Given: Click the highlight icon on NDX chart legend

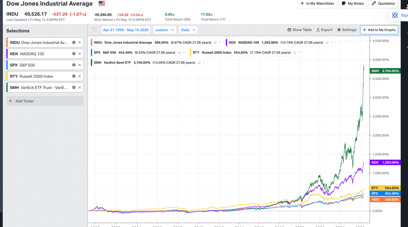Looking at the screenshot, I should click(x=327, y=42).
